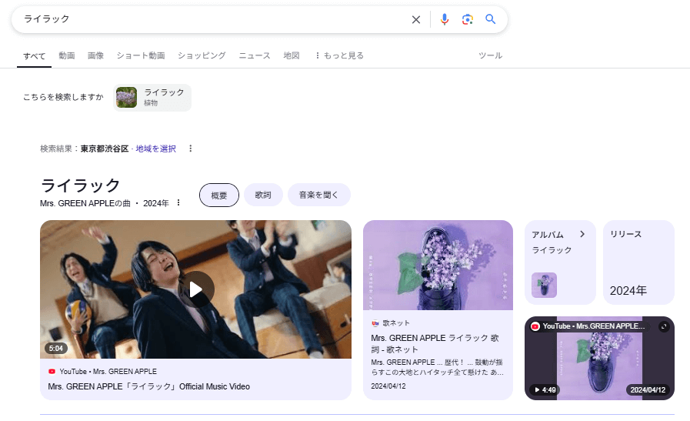Submit search with the magnifying glass icon

(490, 19)
